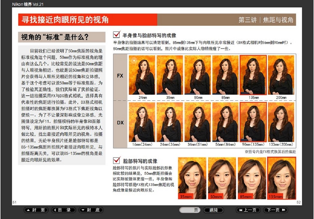The image size is (314, 219).
Task: Open the 目录 (table of contents) button
Action: coord(63,210)
